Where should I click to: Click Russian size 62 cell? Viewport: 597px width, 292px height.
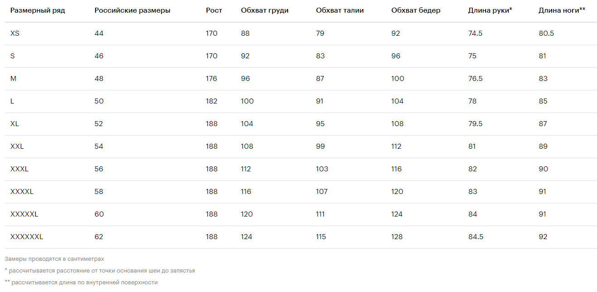pyautogui.click(x=99, y=237)
